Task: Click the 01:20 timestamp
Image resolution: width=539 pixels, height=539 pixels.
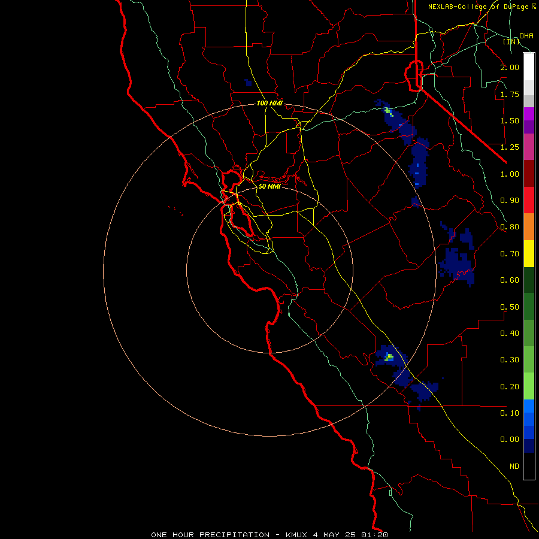Action: coord(374,535)
